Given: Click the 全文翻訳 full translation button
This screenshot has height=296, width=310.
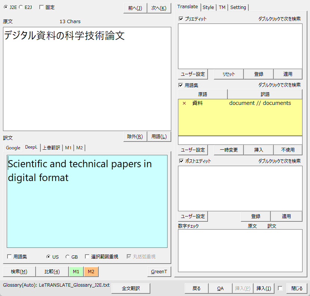Looking at the screenshot, I should 131,288.
